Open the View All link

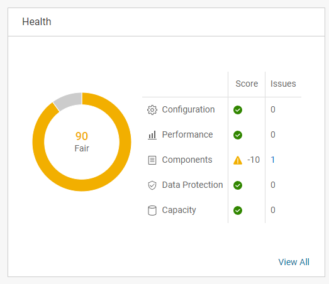coord(294,262)
